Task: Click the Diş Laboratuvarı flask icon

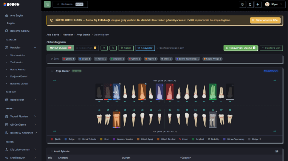Action: 7,149
